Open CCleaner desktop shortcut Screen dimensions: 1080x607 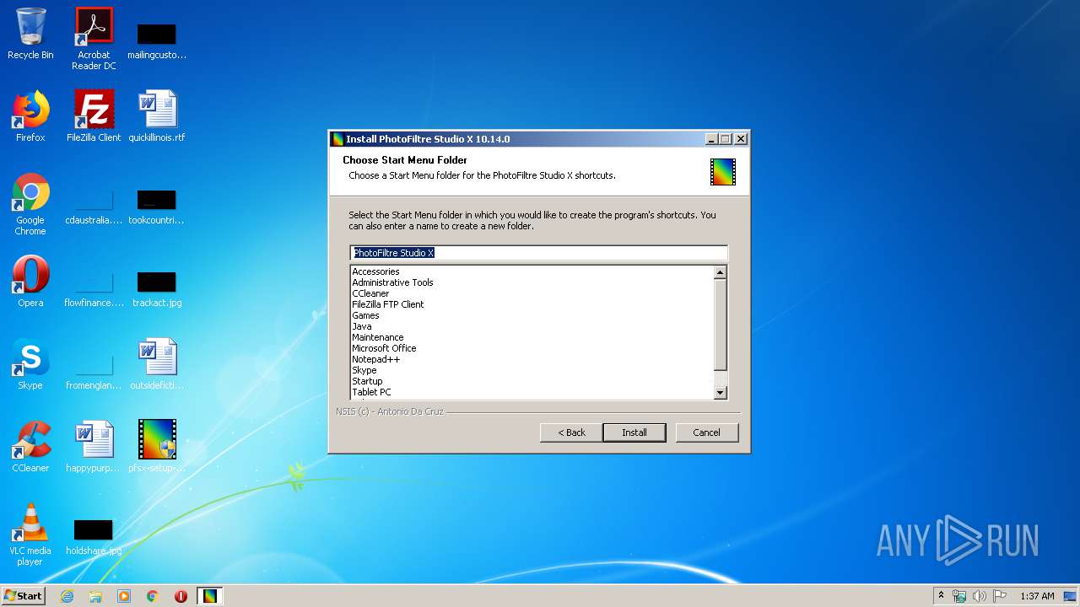(x=30, y=447)
